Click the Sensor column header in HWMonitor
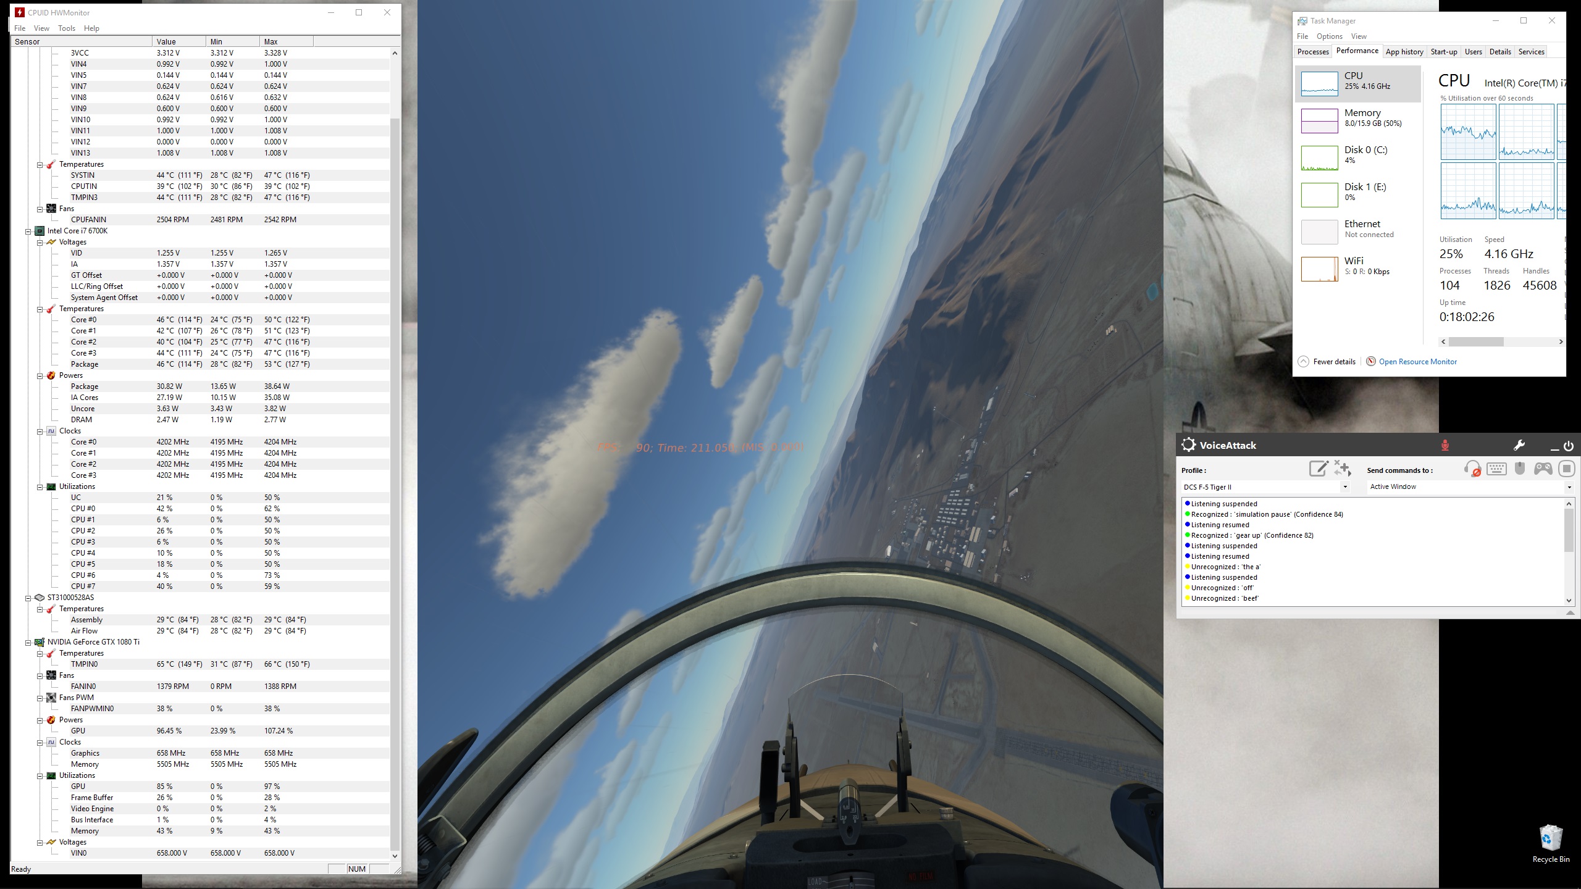 tap(82, 41)
